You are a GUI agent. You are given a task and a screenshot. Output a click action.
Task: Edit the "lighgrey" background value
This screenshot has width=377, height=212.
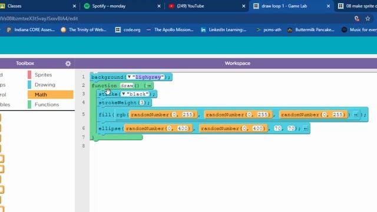point(148,77)
